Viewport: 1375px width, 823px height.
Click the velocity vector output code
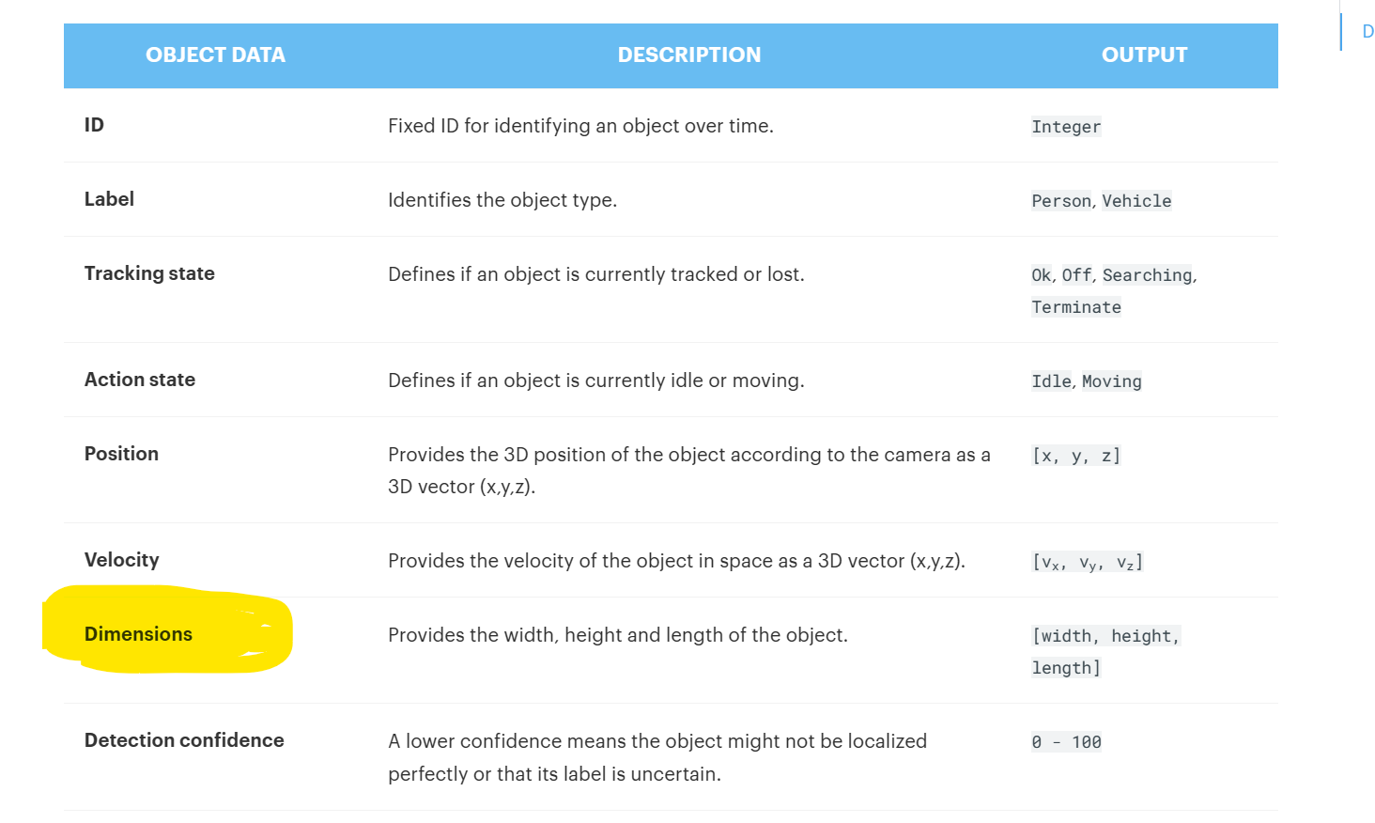[x=1088, y=562]
